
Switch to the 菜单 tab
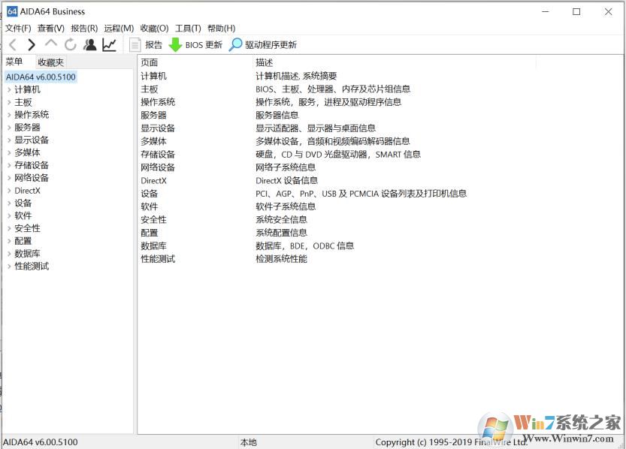[14, 62]
